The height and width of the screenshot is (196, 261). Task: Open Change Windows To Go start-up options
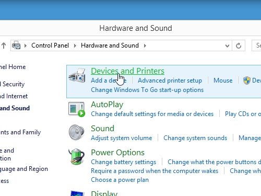pyautogui.click(x=147, y=90)
